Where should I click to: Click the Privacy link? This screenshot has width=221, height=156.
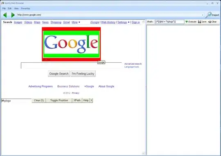[x=76, y=93]
